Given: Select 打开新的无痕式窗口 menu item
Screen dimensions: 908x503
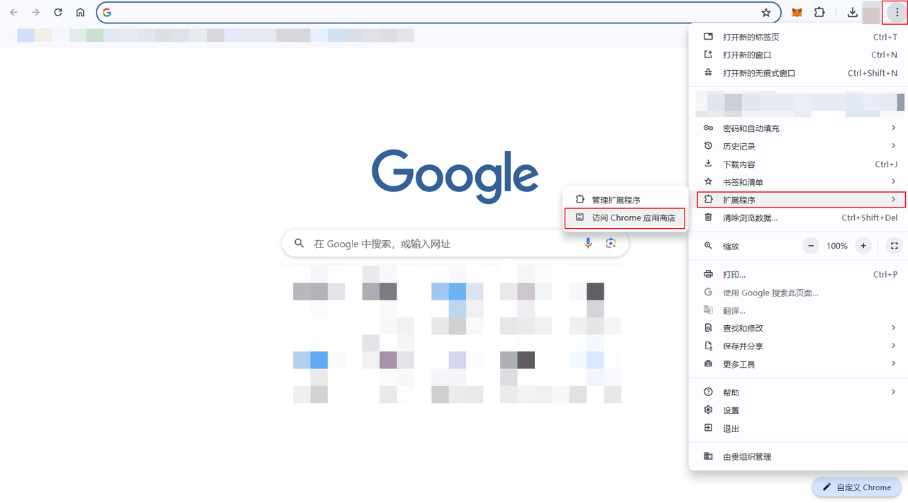Looking at the screenshot, I should point(798,73).
